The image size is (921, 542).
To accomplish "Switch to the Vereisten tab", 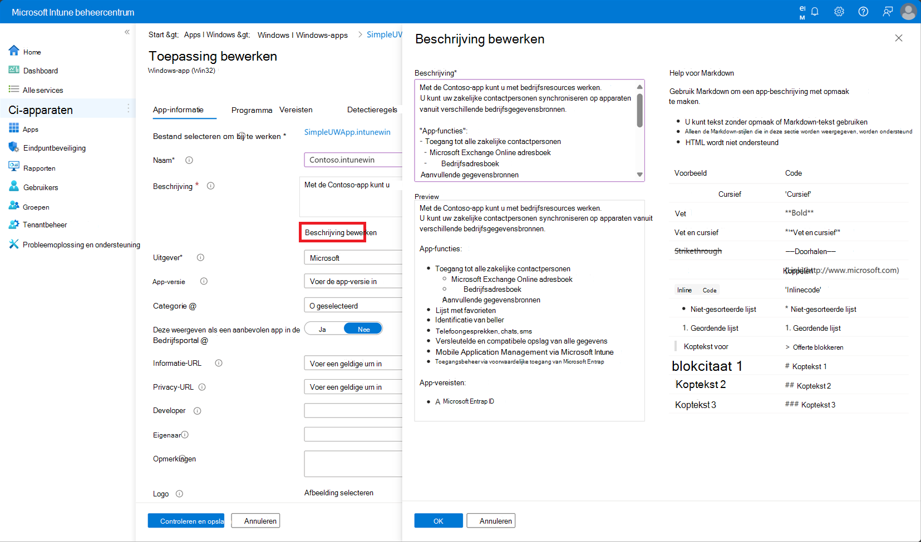I will click(296, 110).
